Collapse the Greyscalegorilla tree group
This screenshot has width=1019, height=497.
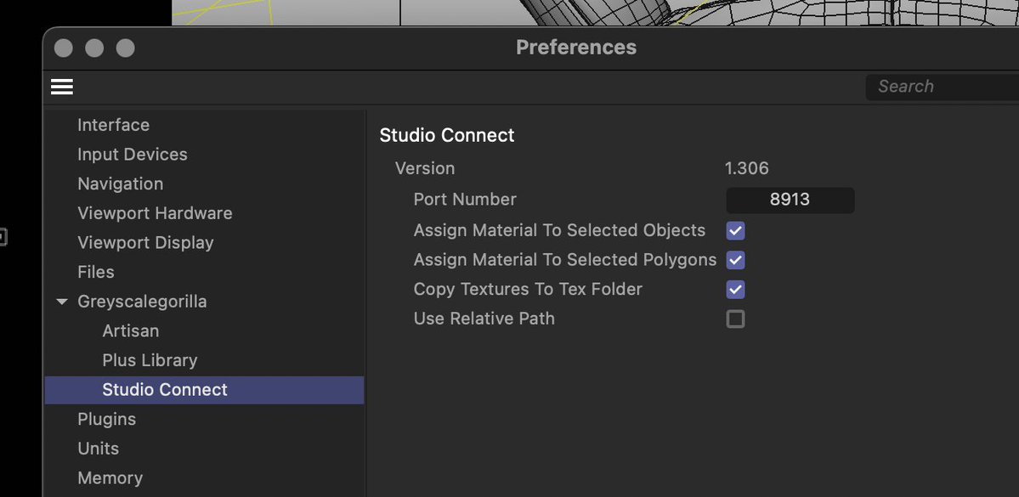[62, 302]
